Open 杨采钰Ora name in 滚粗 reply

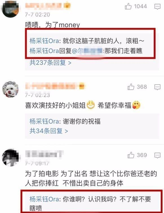pos(44,41)
